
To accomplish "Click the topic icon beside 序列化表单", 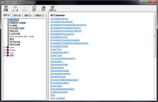I will (x=8, y=45).
